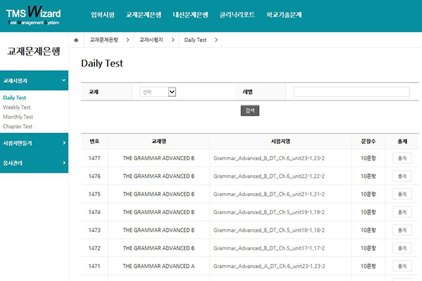Click 출제 button for row 1472
Screen dimensions: 422x281
(402, 248)
